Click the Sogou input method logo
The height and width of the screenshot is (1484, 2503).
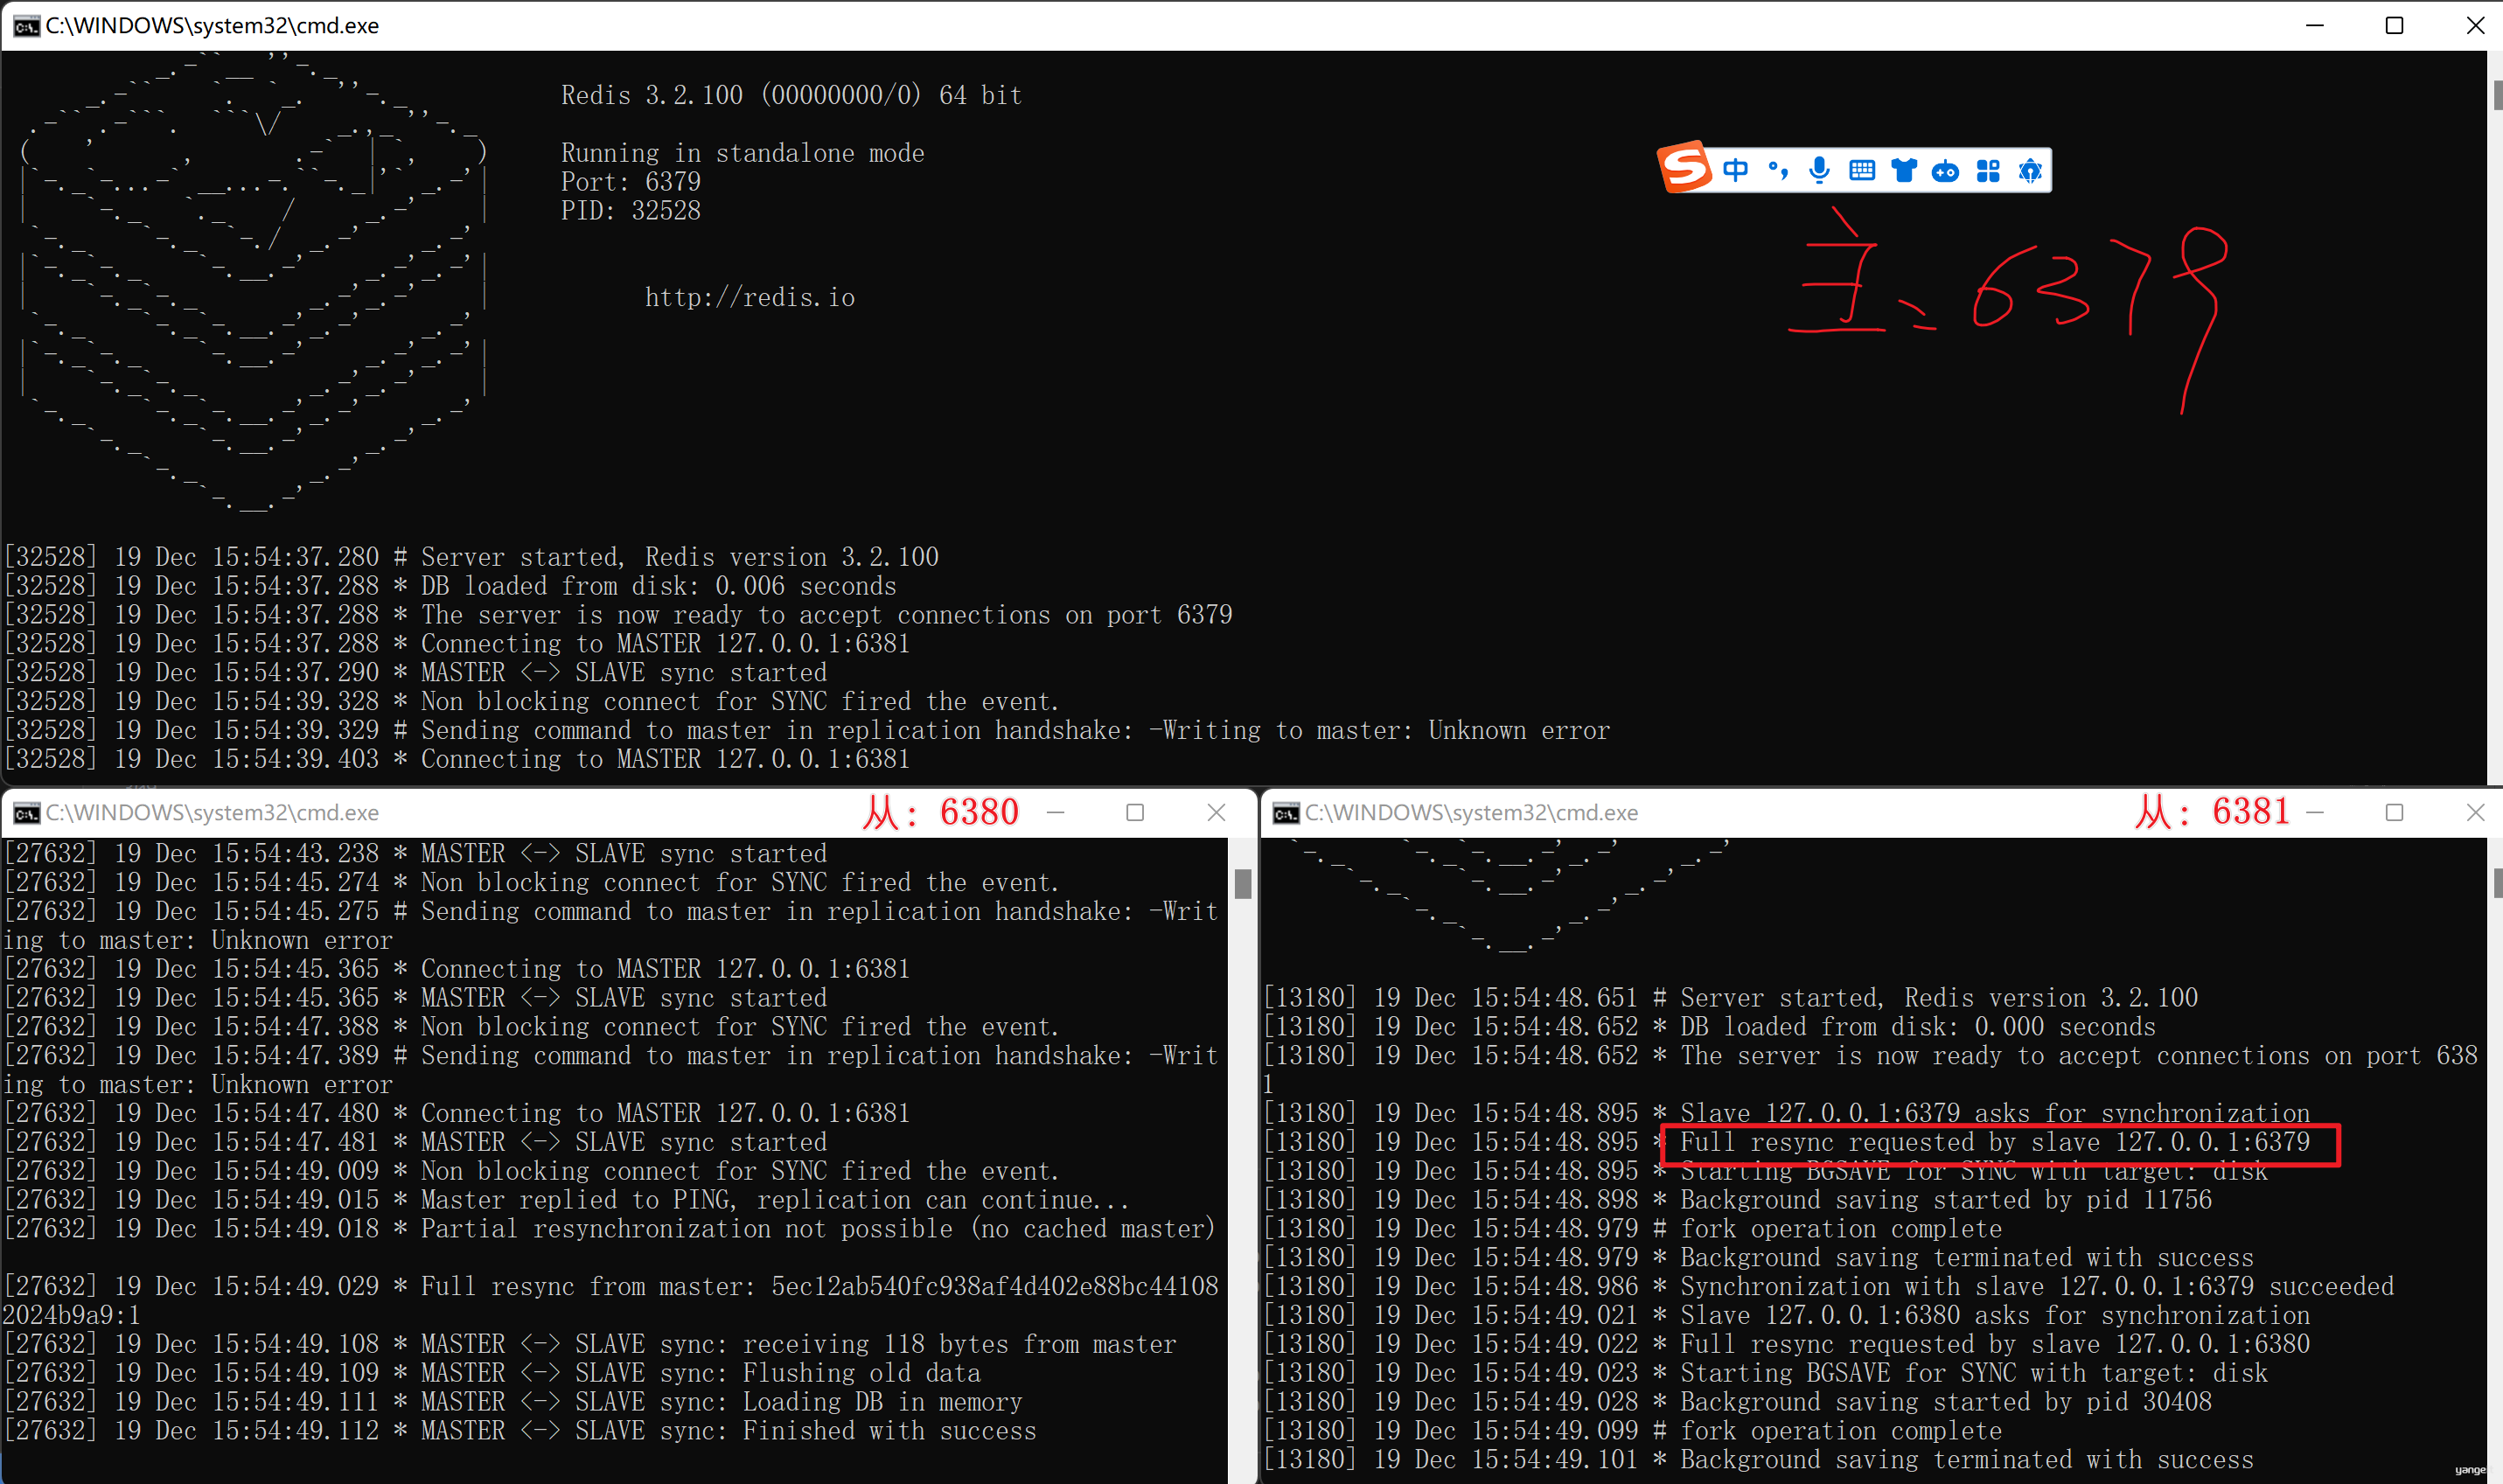point(1685,167)
